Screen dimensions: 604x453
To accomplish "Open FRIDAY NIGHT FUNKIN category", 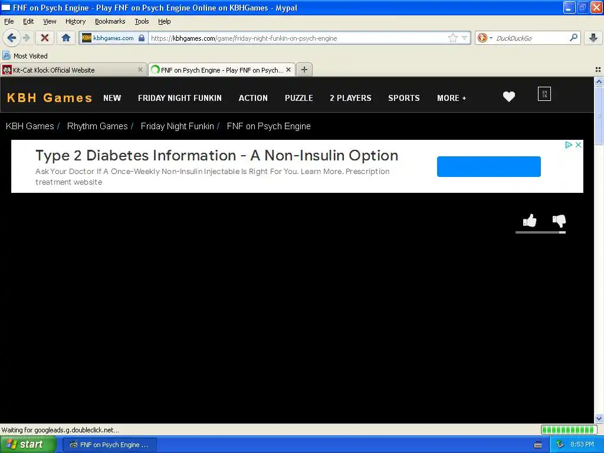I will (x=180, y=98).
